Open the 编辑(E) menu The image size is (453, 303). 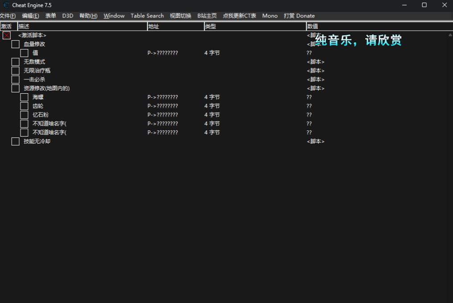point(30,16)
